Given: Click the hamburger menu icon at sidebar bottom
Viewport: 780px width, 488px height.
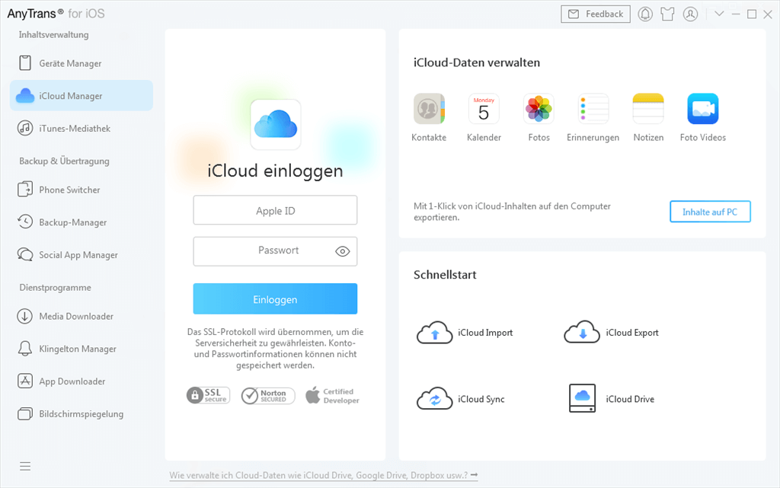Looking at the screenshot, I should pos(25,466).
